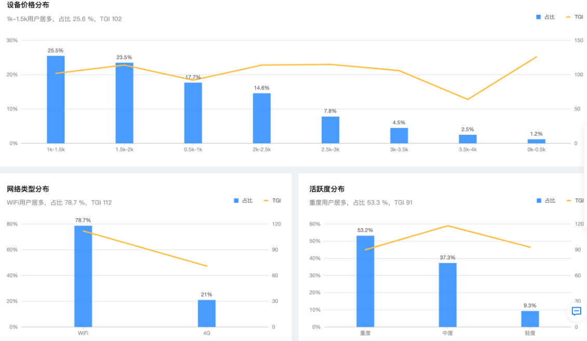Click the 占比 legend marker in 网络类型分布

pyautogui.click(x=236, y=201)
